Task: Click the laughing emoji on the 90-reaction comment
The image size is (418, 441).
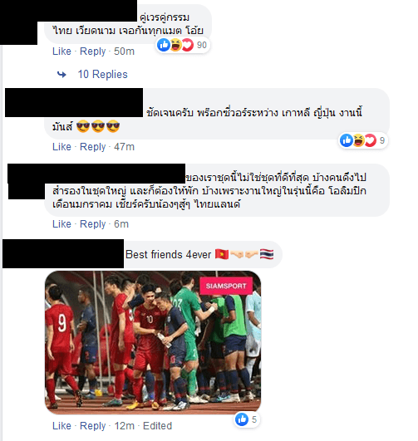Action: pyautogui.click(x=175, y=45)
